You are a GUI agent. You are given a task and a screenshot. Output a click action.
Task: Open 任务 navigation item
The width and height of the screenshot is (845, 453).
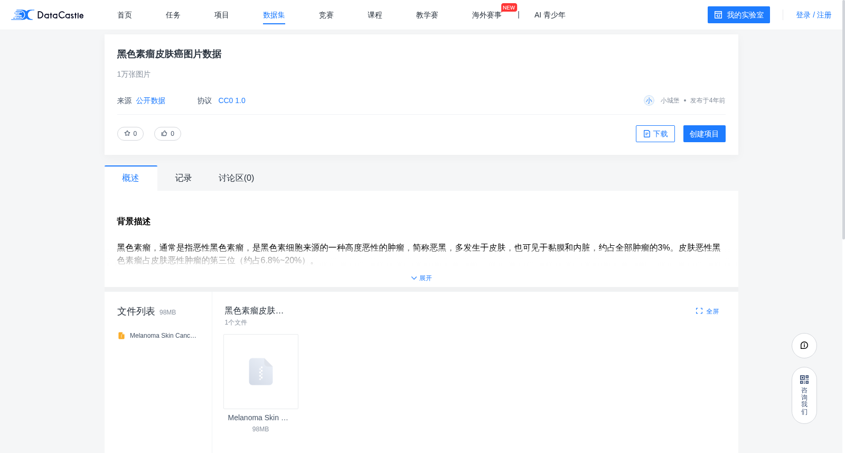click(x=173, y=15)
